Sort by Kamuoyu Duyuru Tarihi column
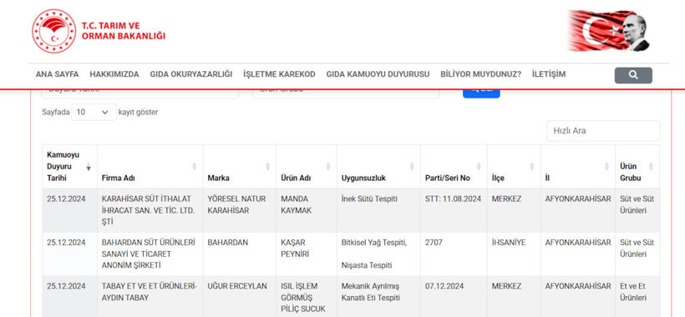The height and width of the screenshot is (317, 685). coord(70,167)
